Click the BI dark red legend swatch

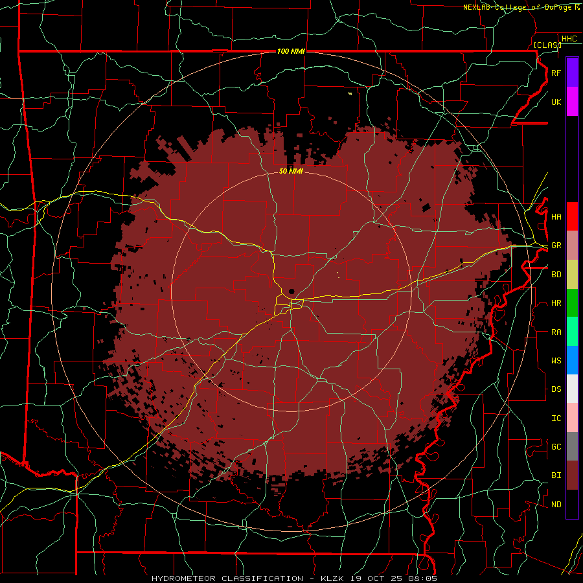pyautogui.click(x=572, y=475)
